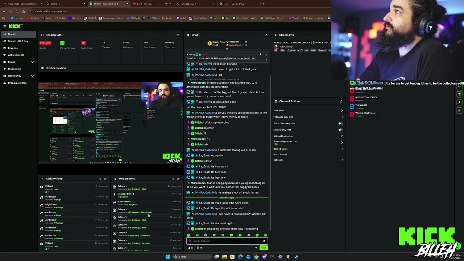Filter the Activity Feed
464x261 pixels.
[x=100, y=179]
